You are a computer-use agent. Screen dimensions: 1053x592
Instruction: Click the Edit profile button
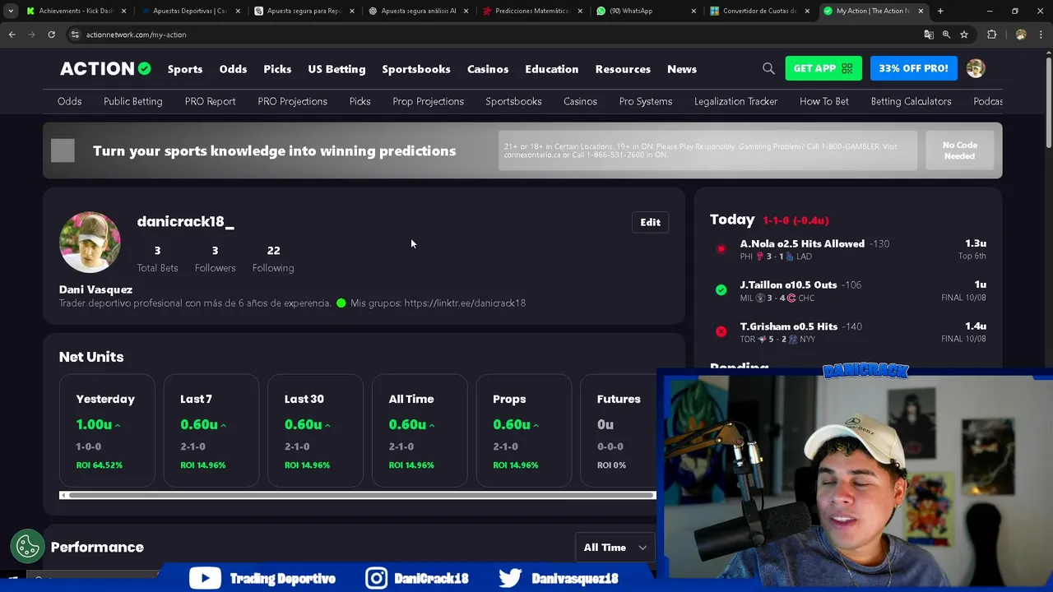point(651,222)
